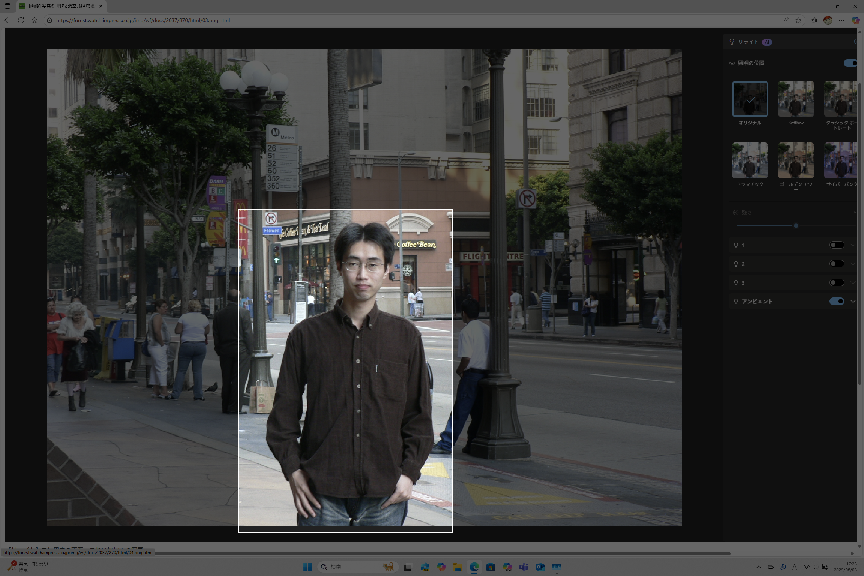The image size is (864, 576).
Task: Click the browser home icon
Action: (x=34, y=20)
